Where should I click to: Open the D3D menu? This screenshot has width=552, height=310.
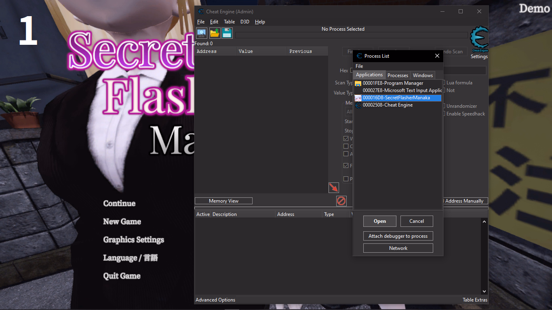point(245,22)
